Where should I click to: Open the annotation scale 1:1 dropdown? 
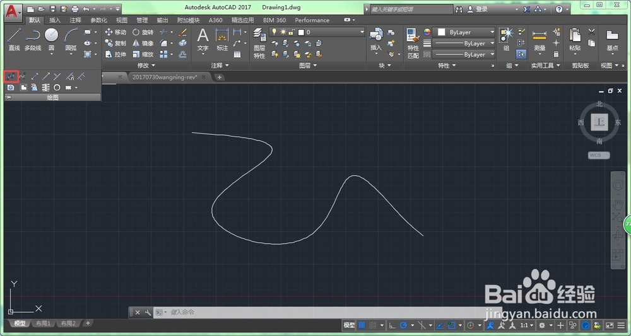coord(527,325)
